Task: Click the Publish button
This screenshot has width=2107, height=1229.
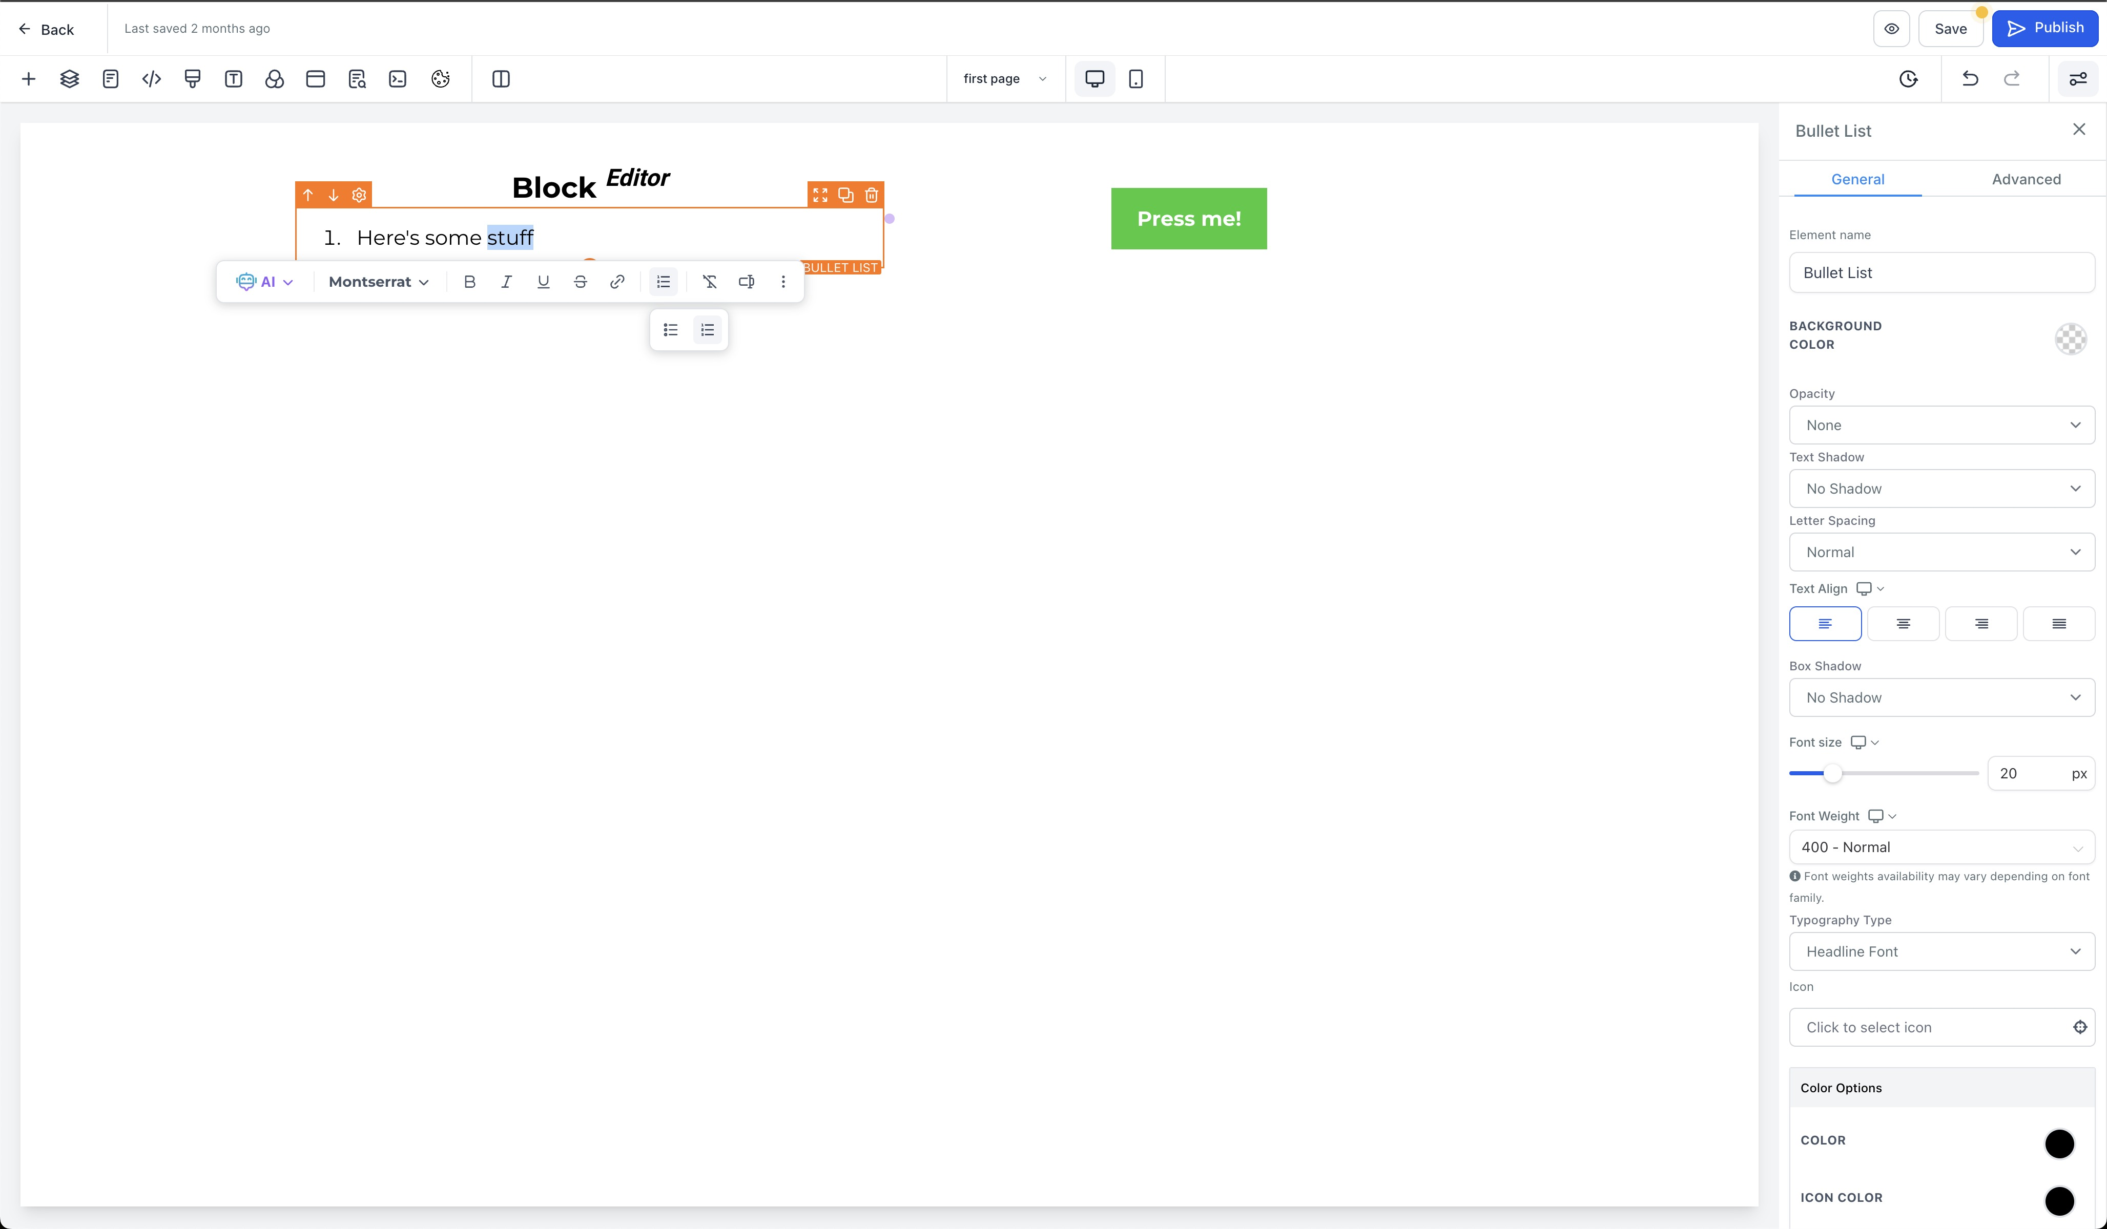Action: tap(2044, 28)
